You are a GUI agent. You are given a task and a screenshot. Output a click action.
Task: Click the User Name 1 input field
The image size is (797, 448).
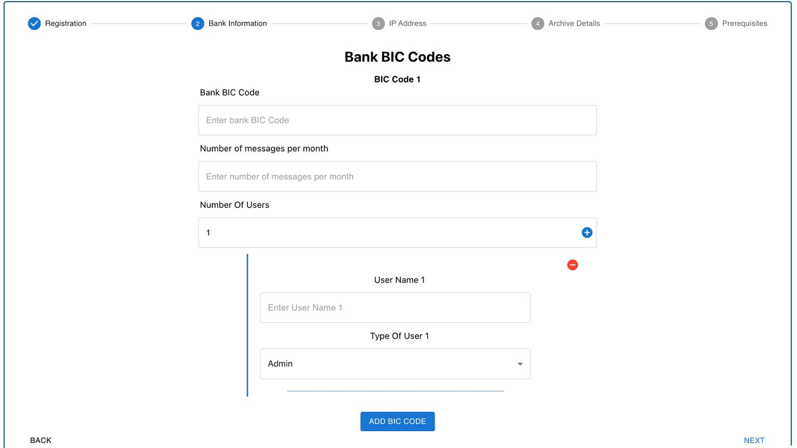(395, 308)
